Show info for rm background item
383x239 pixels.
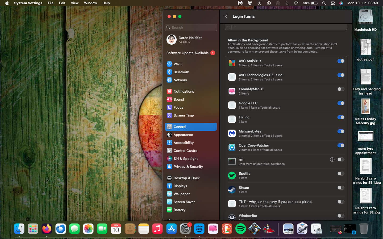(x=332, y=160)
